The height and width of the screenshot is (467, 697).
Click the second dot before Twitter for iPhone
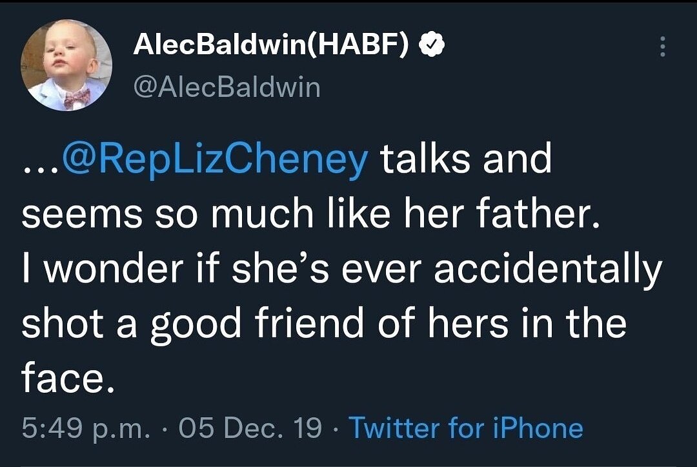pyautogui.click(x=335, y=428)
